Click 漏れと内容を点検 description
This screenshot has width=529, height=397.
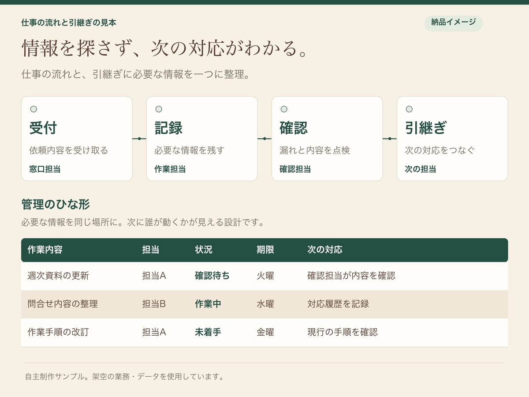[x=314, y=150]
